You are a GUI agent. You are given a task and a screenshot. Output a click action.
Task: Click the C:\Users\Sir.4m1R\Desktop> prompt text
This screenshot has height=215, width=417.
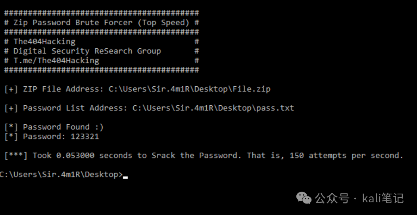pos(61,174)
